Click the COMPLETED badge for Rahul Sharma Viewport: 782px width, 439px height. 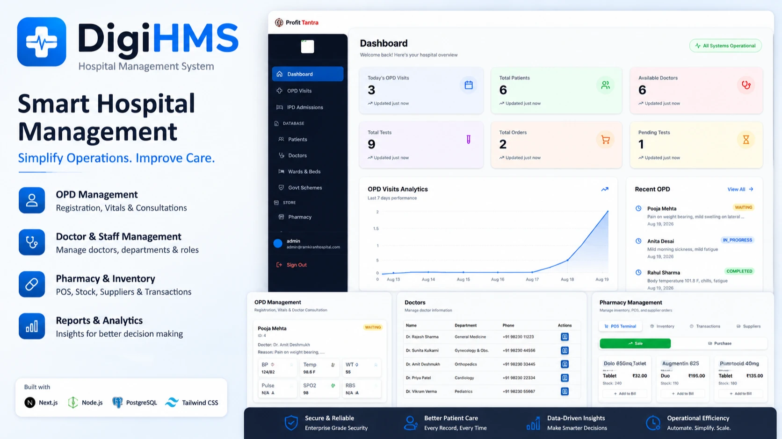[x=739, y=271]
